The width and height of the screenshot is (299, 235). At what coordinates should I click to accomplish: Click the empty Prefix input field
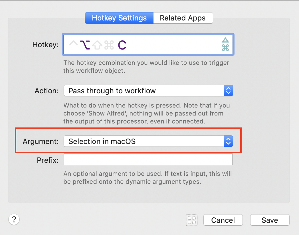148,159
